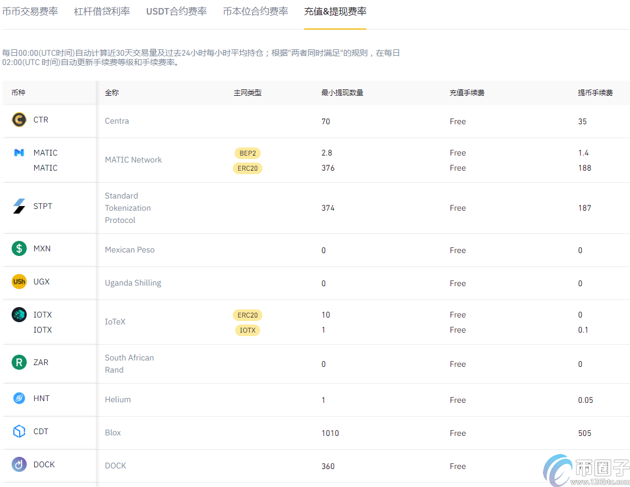Click the IOTX coin logo

19,315
